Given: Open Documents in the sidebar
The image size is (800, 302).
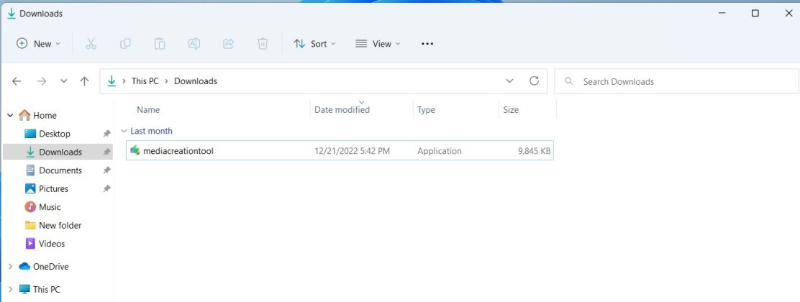Looking at the screenshot, I should point(60,170).
